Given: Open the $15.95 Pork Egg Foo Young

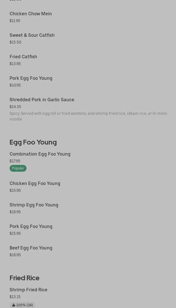Looking at the screenshot, I should (31, 226).
